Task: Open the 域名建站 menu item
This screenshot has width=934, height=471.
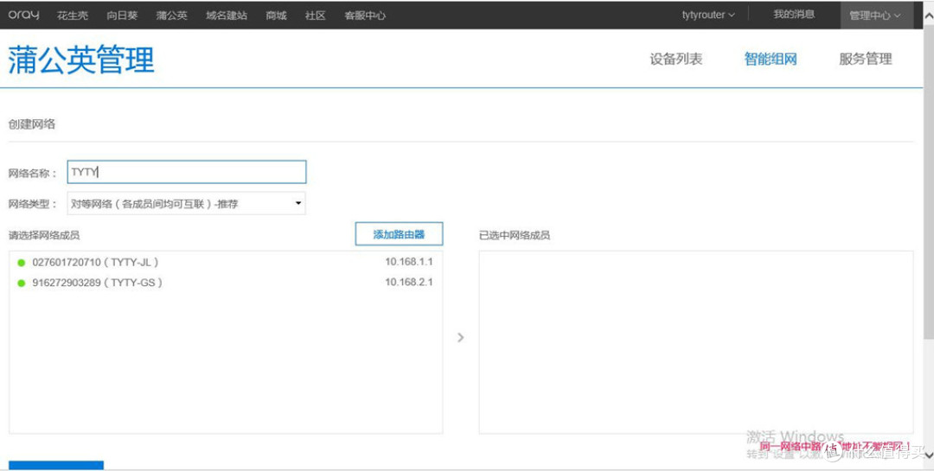Action: 227,16
